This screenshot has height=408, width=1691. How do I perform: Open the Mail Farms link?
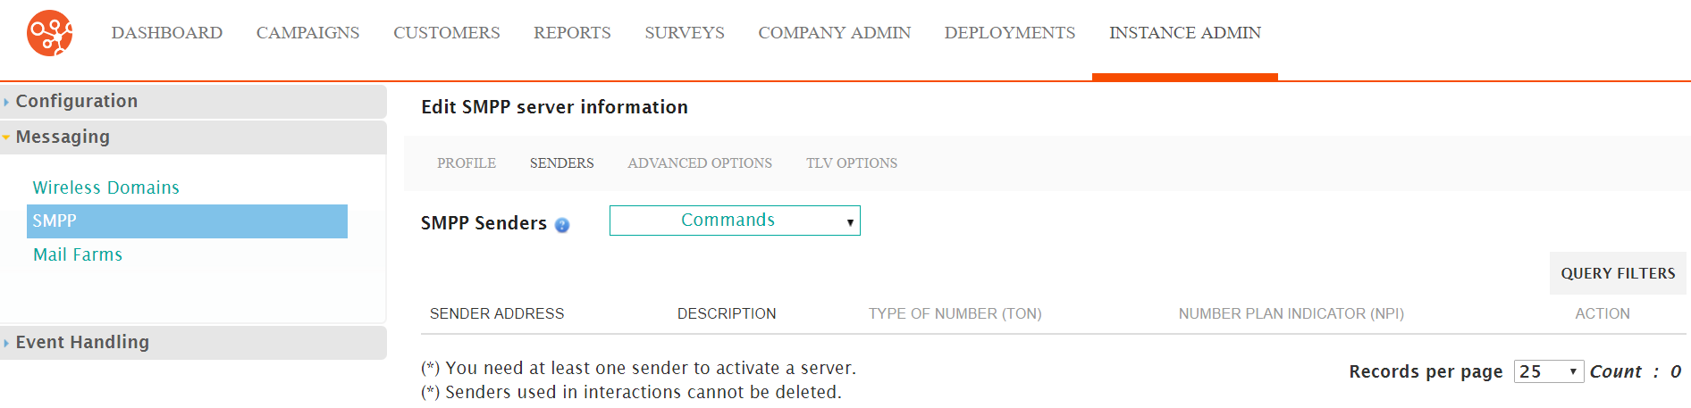click(78, 254)
